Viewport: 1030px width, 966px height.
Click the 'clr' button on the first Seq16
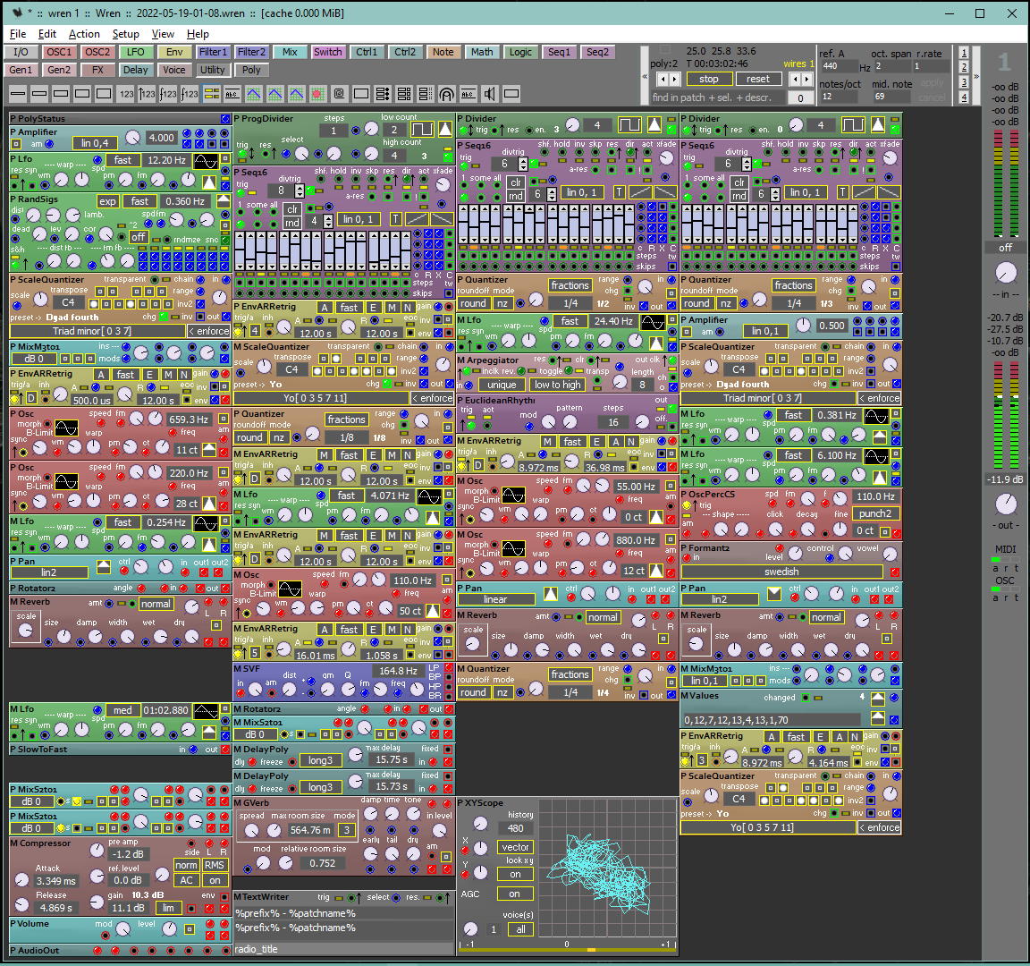[292, 209]
